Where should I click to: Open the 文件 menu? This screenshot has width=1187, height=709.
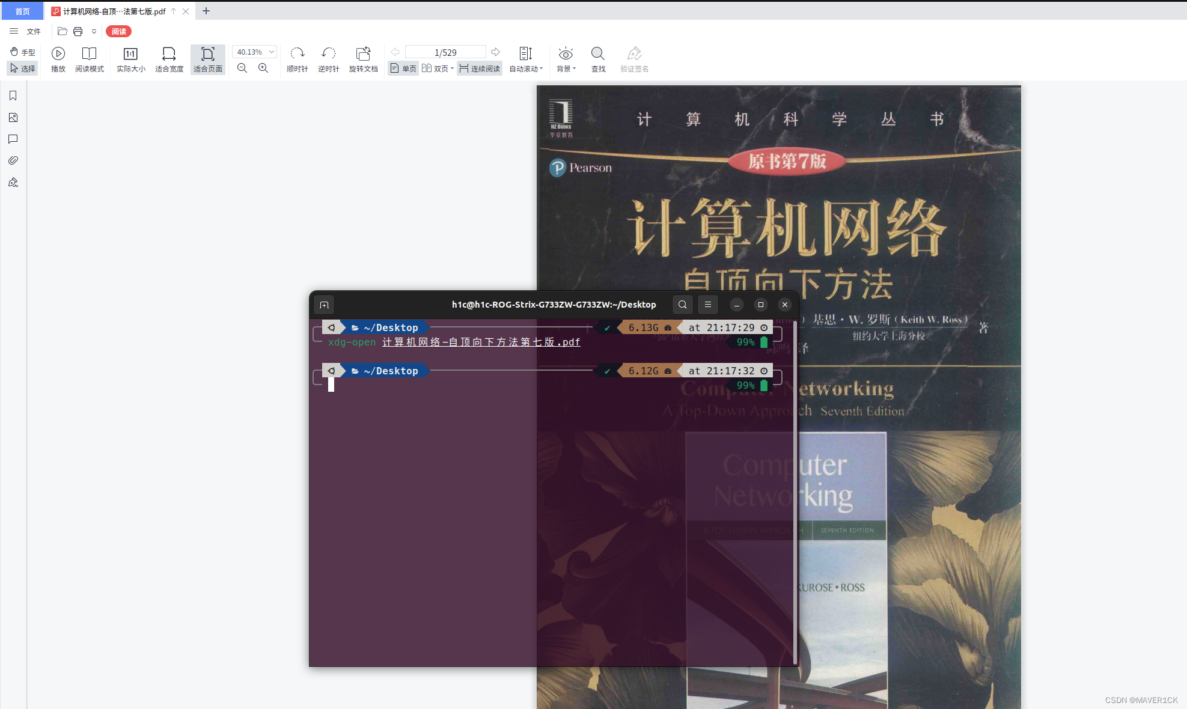point(34,31)
